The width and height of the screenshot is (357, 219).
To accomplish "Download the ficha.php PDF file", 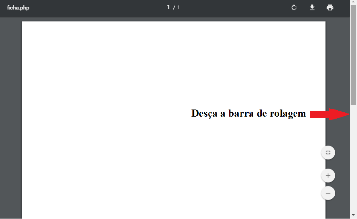I will click(312, 8).
